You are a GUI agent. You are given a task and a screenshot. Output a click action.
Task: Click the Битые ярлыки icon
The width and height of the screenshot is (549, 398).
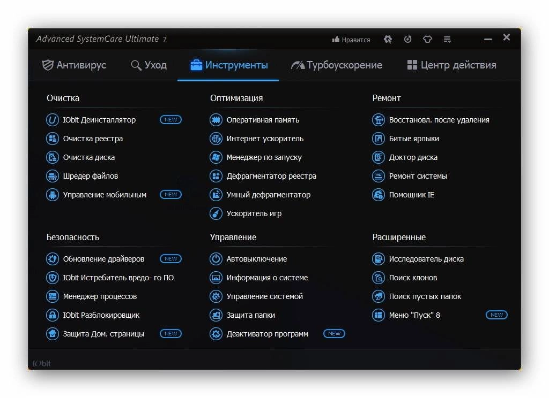(x=379, y=139)
